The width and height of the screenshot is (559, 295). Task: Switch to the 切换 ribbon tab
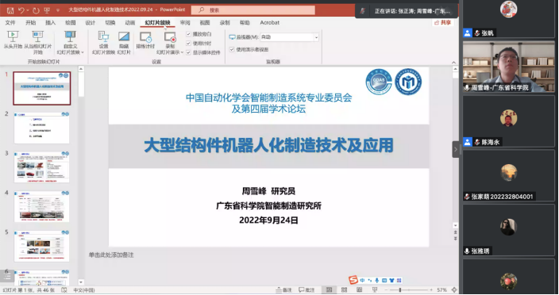pos(110,22)
